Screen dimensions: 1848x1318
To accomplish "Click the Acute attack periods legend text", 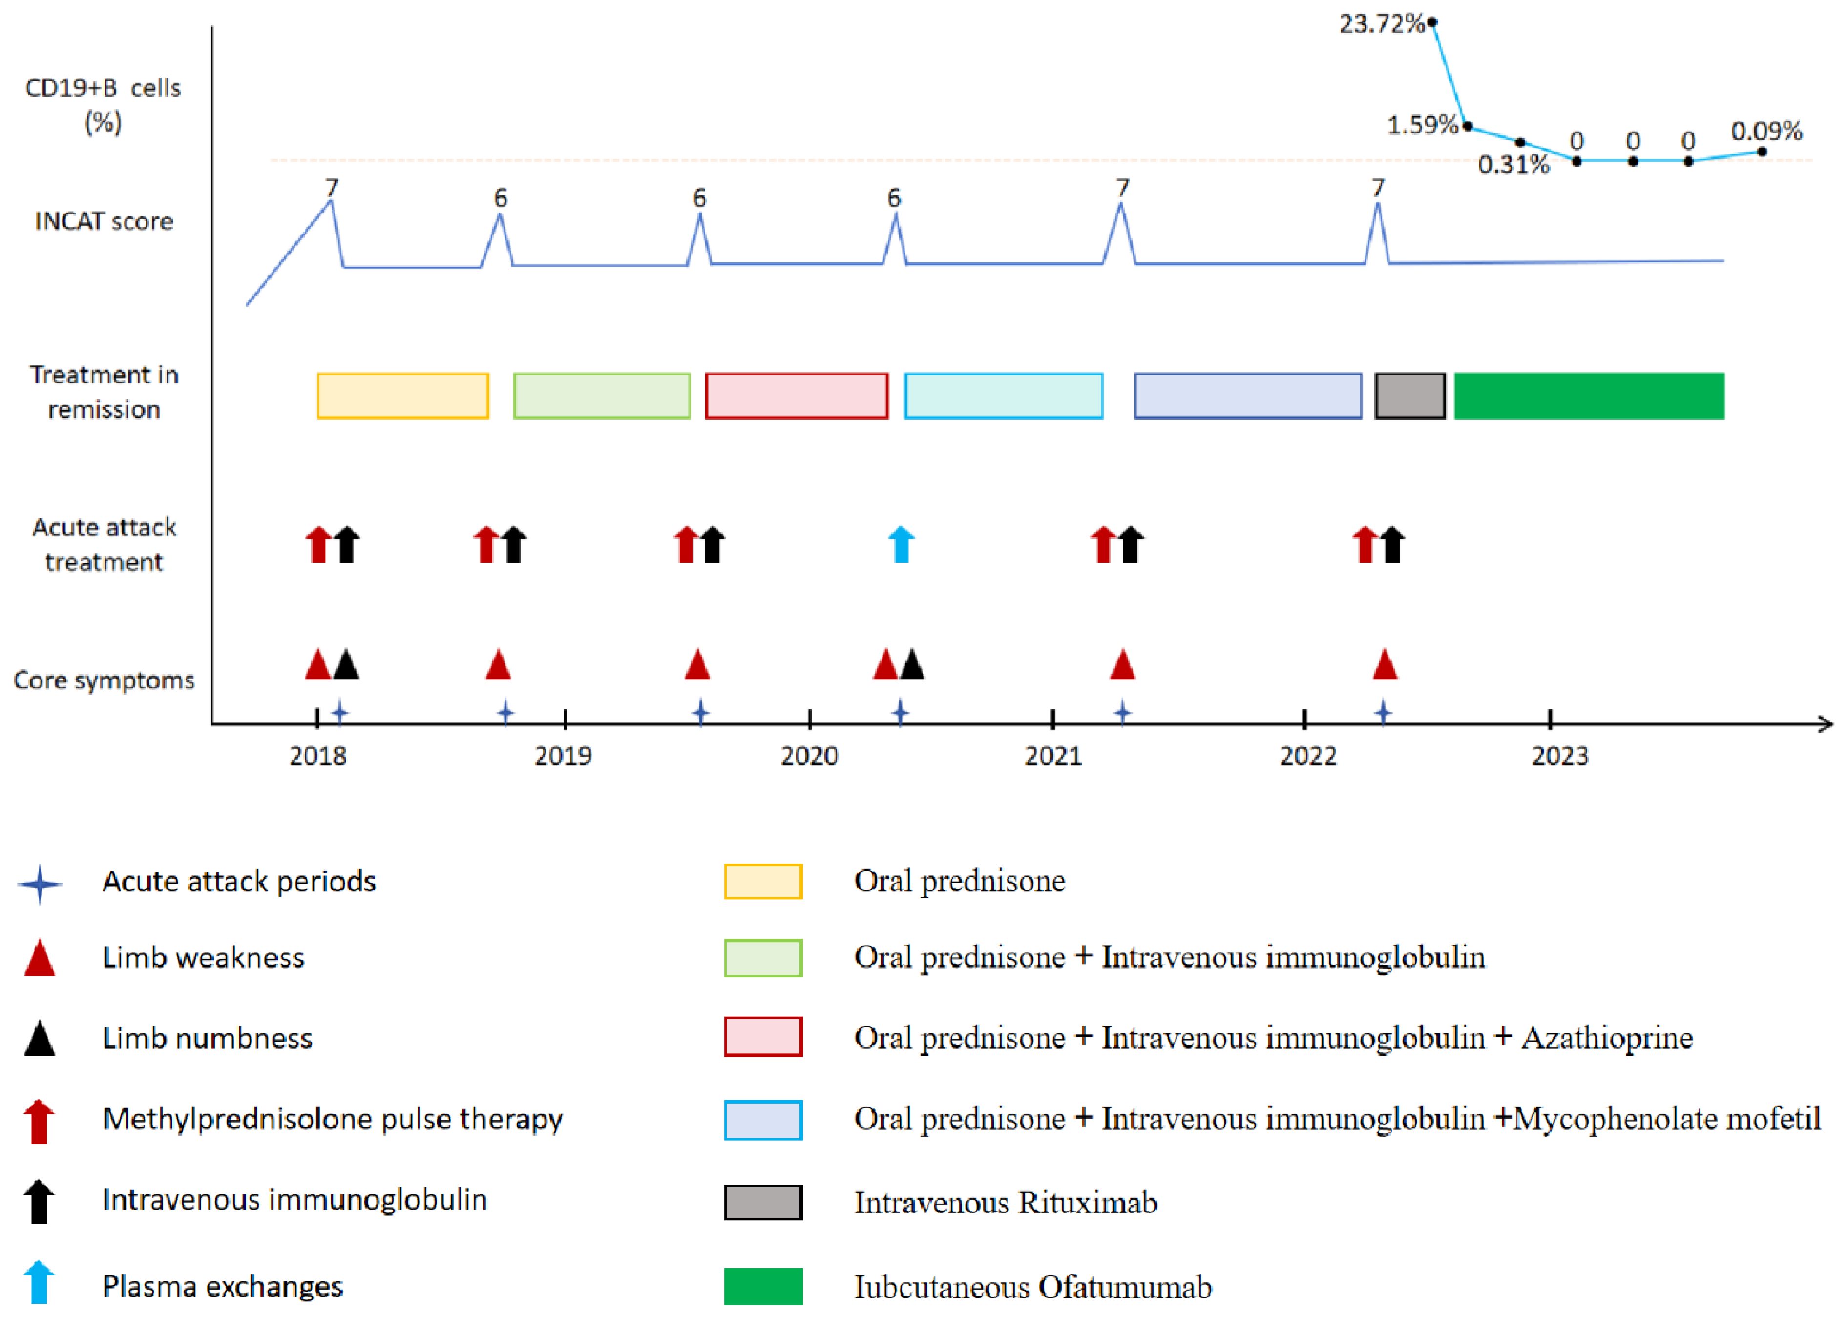I will click(239, 881).
